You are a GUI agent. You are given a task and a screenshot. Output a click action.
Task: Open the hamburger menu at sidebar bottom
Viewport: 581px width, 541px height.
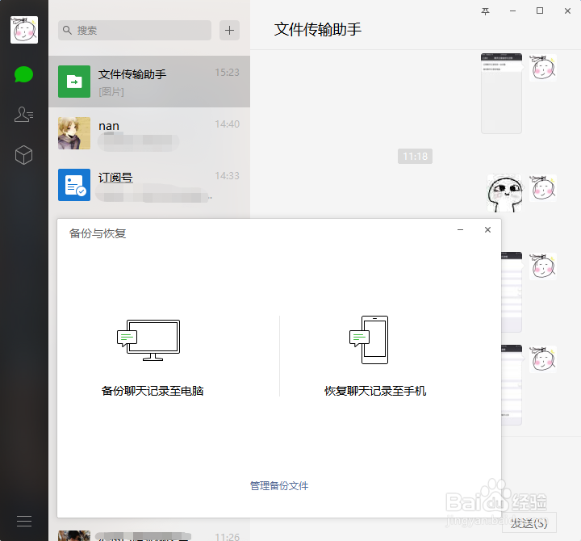pos(24,521)
